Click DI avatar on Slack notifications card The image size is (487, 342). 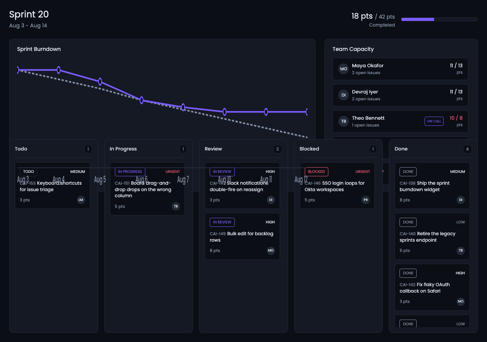pos(271,200)
